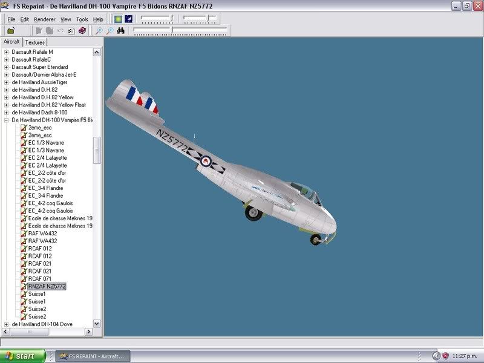Open the Renderer menu
This screenshot has height=363, width=484.
click(x=45, y=19)
